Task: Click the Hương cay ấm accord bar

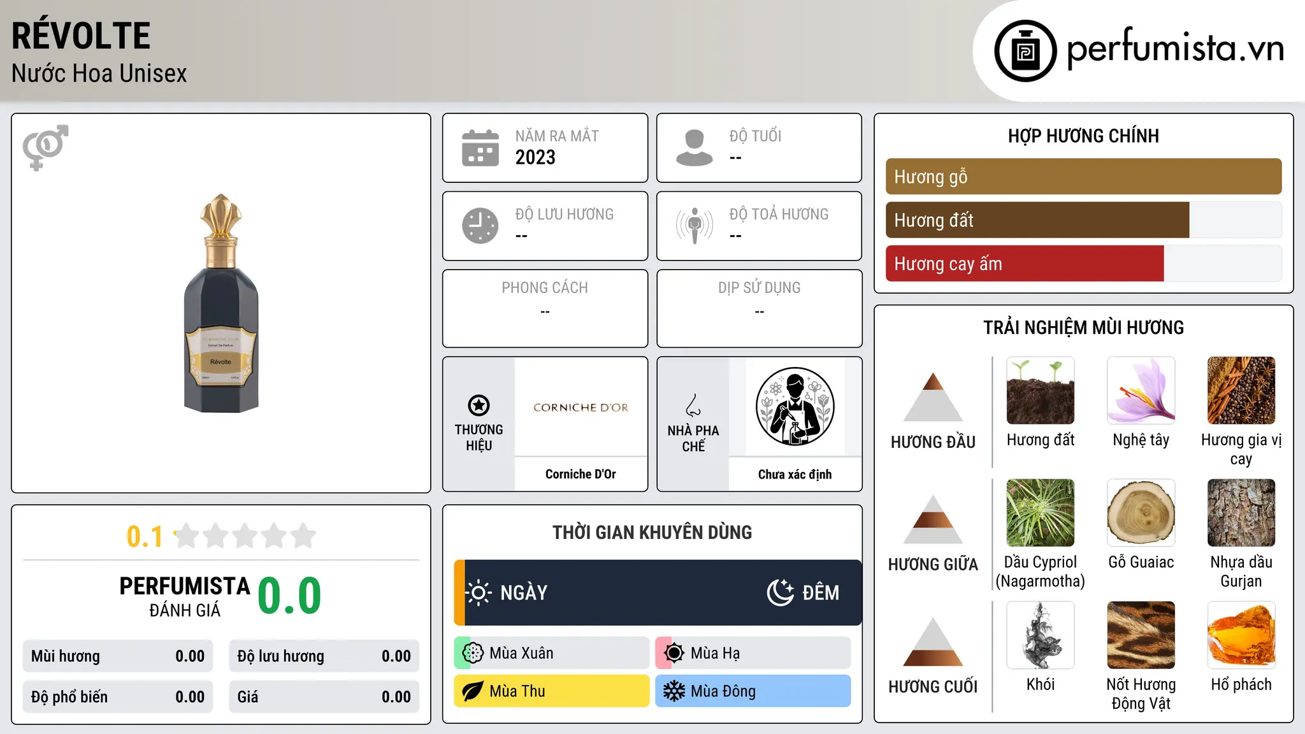Action: 1084,263
